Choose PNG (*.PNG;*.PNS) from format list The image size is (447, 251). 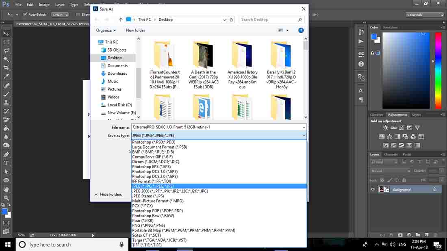click(x=148, y=225)
